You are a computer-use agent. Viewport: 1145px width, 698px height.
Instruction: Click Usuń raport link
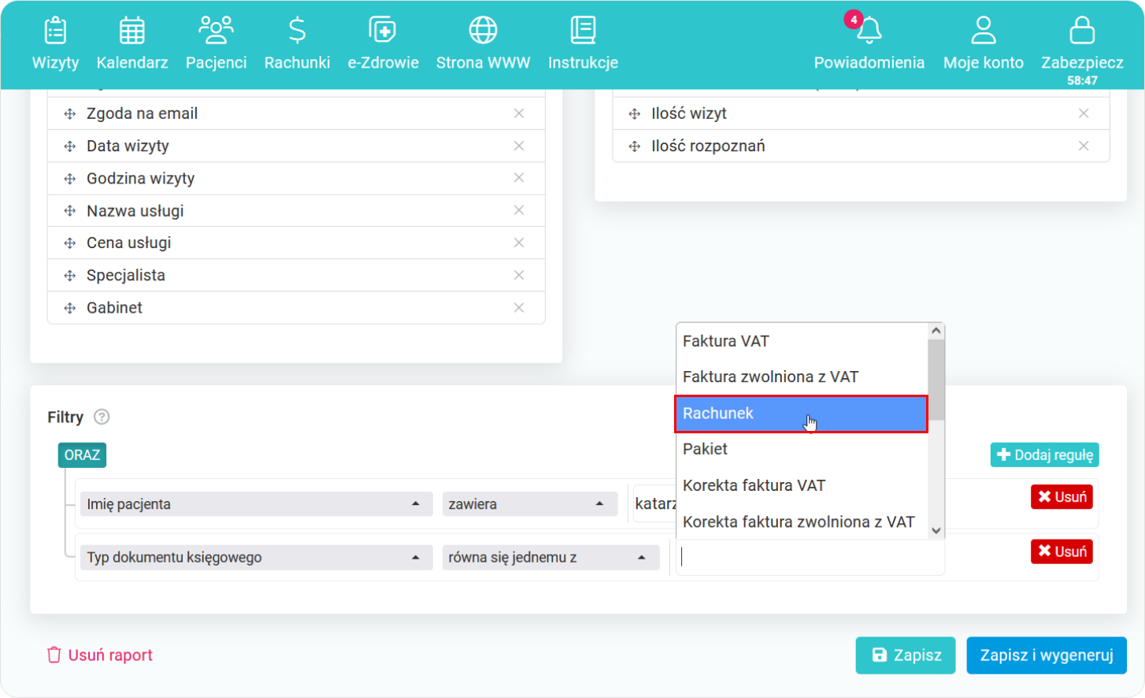100,655
